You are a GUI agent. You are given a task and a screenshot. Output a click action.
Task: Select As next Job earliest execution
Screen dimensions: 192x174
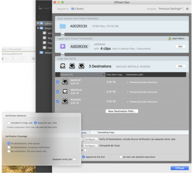point(121,157)
